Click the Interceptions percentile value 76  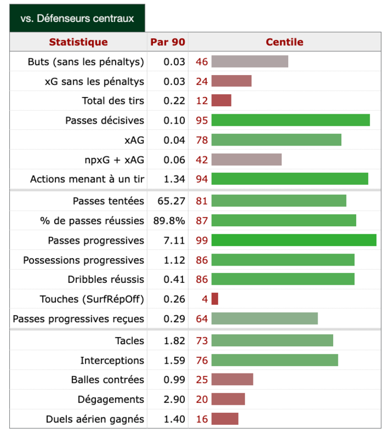coord(202,360)
